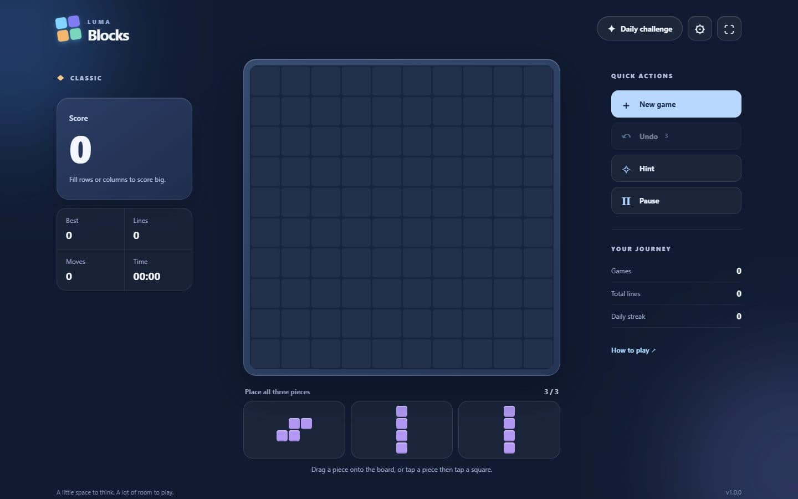Click the 'Place all three pieces' label

[x=278, y=392]
